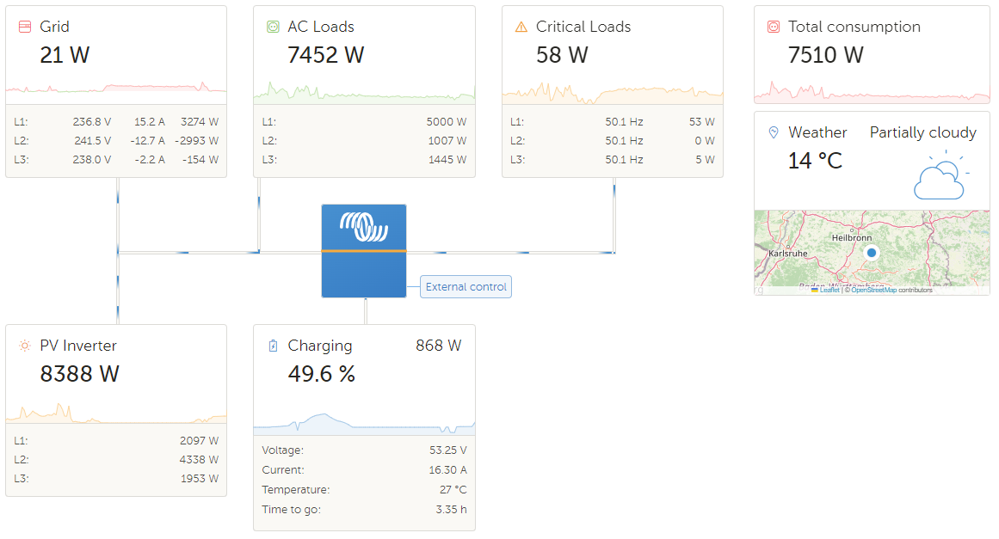The image size is (999, 539).
Task: Click the AC Loads smiley icon
Action: (274, 28)
